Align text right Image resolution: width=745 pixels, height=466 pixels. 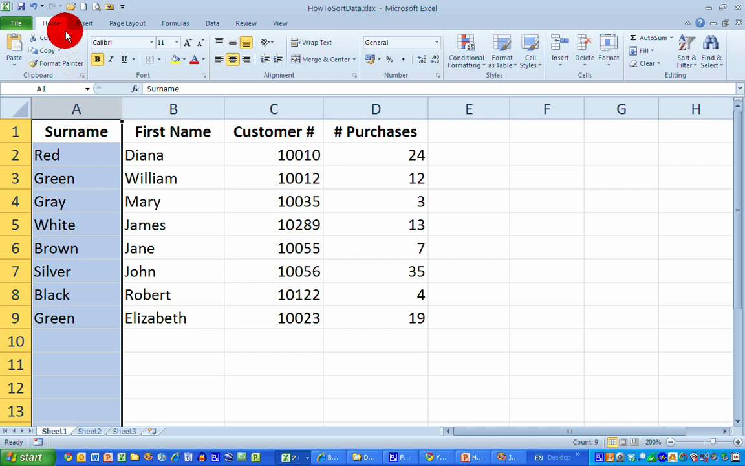[246, 60]
